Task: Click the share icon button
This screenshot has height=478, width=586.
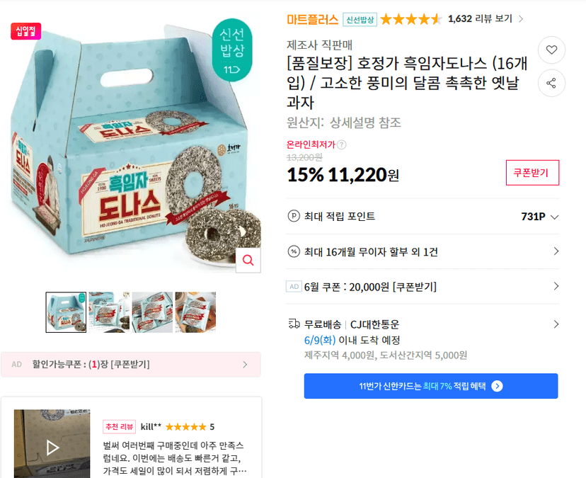Action: tap(551, 83)
